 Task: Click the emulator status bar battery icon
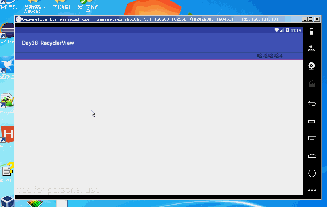coord(288,30)
